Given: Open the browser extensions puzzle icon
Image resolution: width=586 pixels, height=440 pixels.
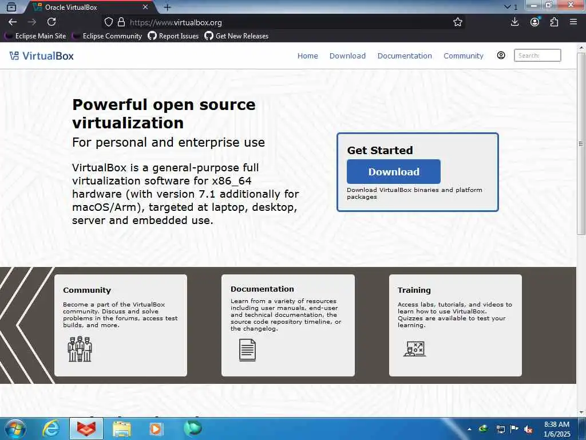Looking at the screenshot, I should click(554, 22).
